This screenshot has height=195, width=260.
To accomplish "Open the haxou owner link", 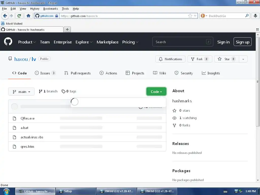I will [x=21, y=59].
